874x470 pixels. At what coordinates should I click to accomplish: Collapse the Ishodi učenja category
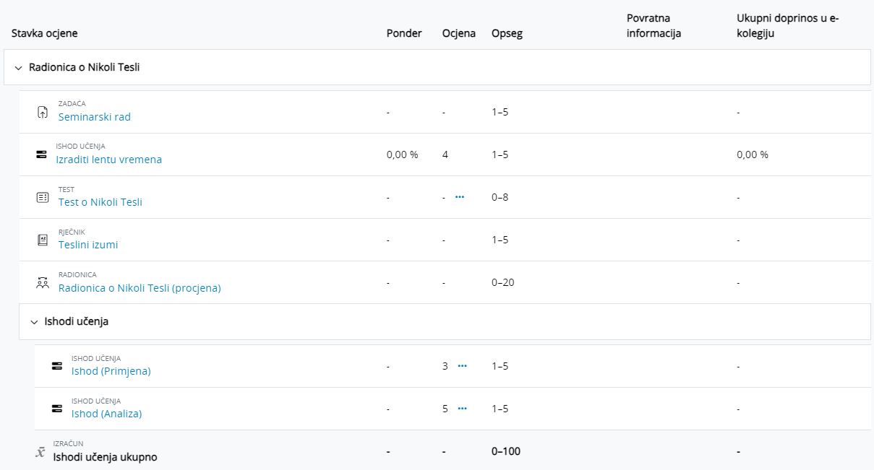point(34,322)
